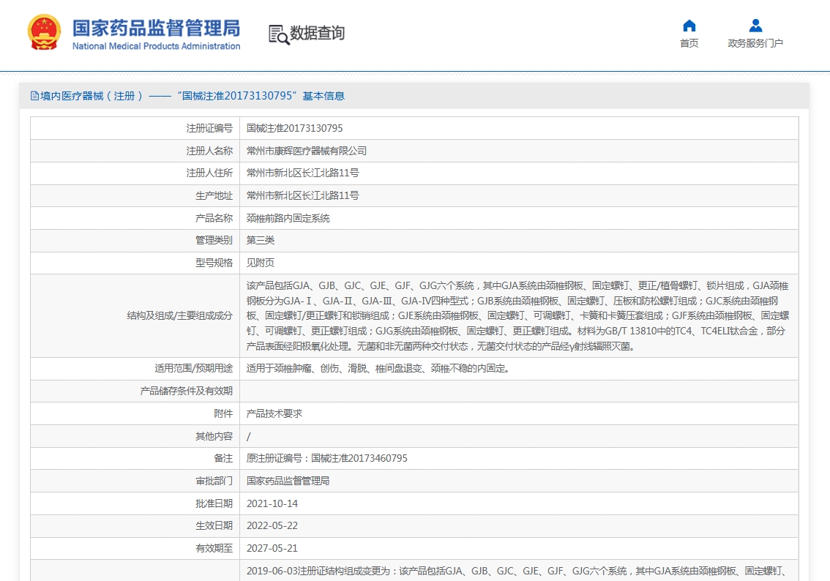830x581 pixels.
Task: Click 原注册证编号：国械注准20173460795 remark
Action: pyautogui.click(x=326, y=458)
